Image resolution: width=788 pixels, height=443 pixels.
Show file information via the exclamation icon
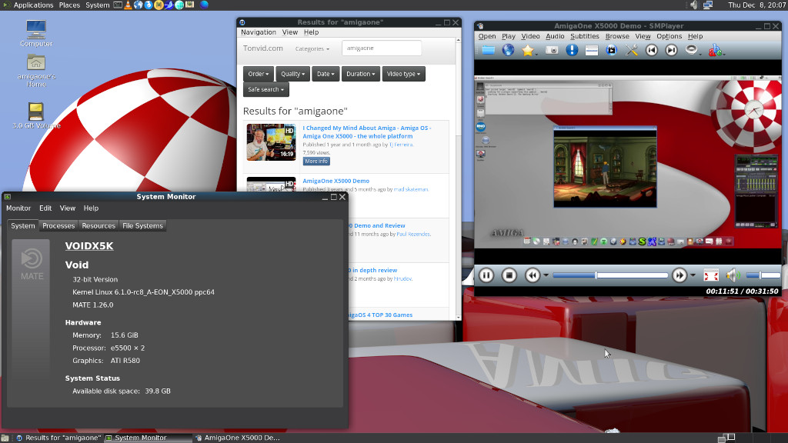pyautogui.click(x=572, y=50)
